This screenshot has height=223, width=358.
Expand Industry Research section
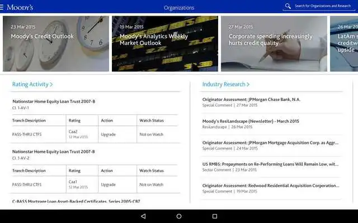click(x=226, y=84)
